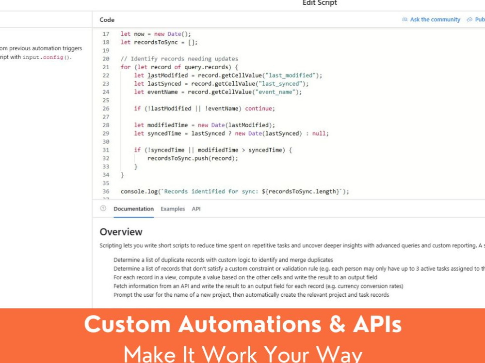Open the API tab

(x=196, y=209)
